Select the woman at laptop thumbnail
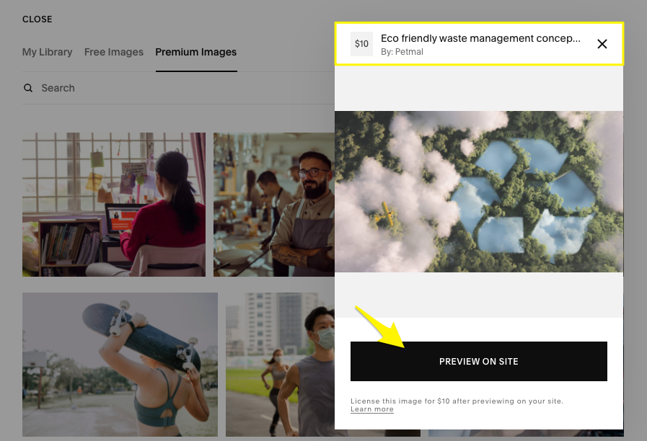 click(x=114, y=205)
